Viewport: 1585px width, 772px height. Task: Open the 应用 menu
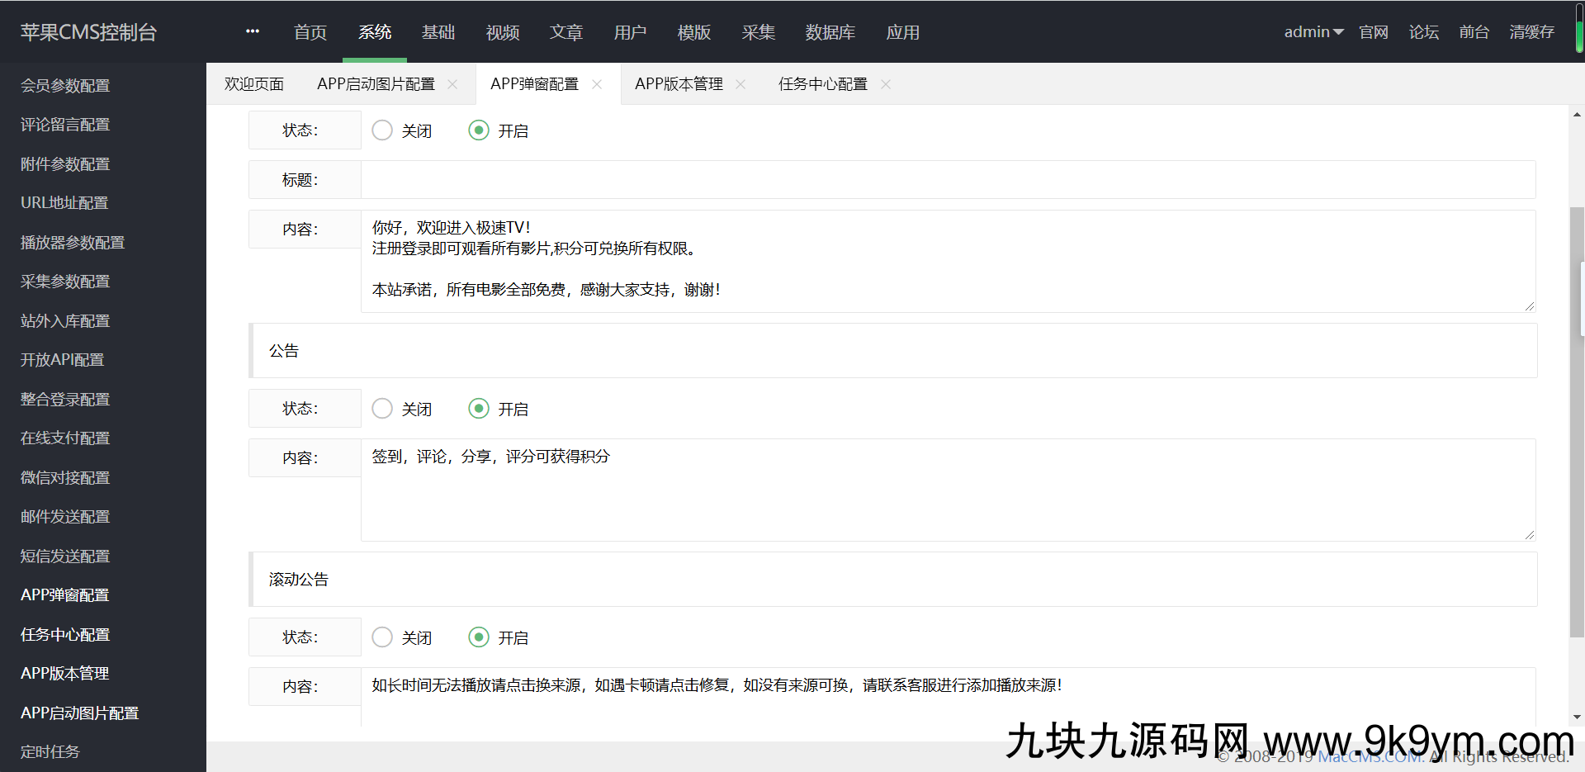click(x=902, y=32)
